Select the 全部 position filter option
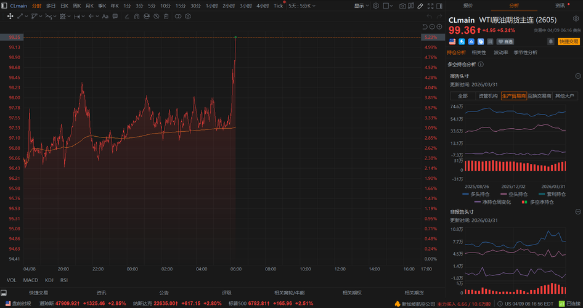 (x=463, y=95)
